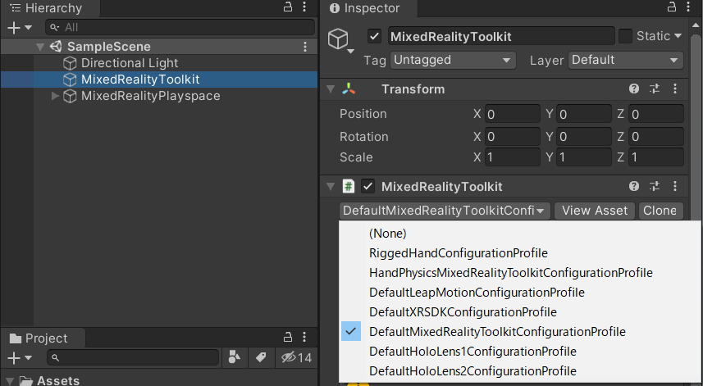Collapse the Assets folder

point(10,381)
